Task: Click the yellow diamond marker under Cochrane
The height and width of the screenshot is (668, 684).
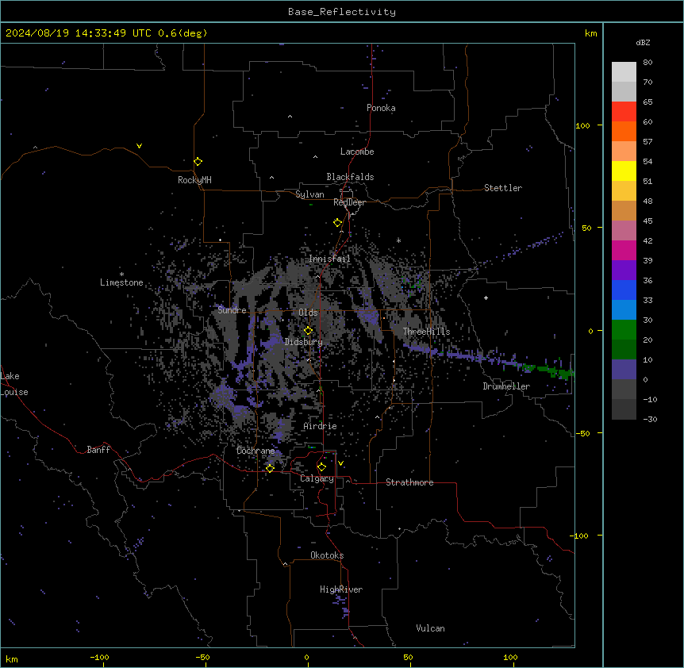Action: pyautogui.click(x=270, y=468)
